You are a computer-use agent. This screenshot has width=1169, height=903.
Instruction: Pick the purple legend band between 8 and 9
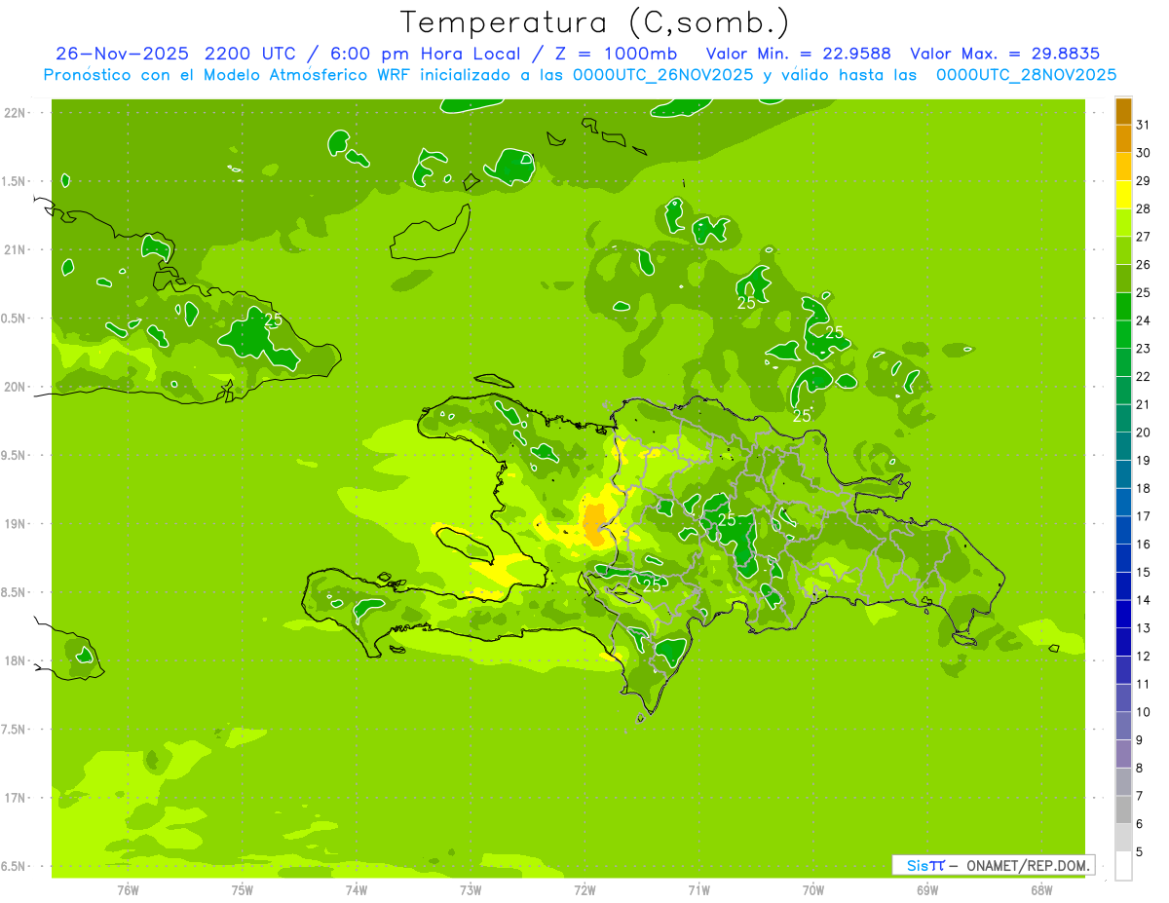point(1123,753)
